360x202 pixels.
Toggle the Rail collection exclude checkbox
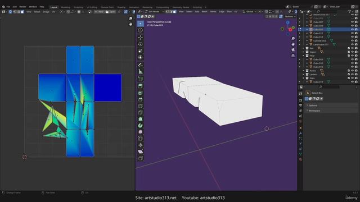(x=349, y=48)
